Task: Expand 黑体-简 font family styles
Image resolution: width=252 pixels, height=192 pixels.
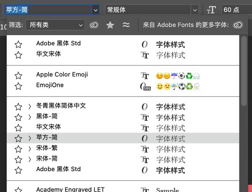Action: point(30,117)
